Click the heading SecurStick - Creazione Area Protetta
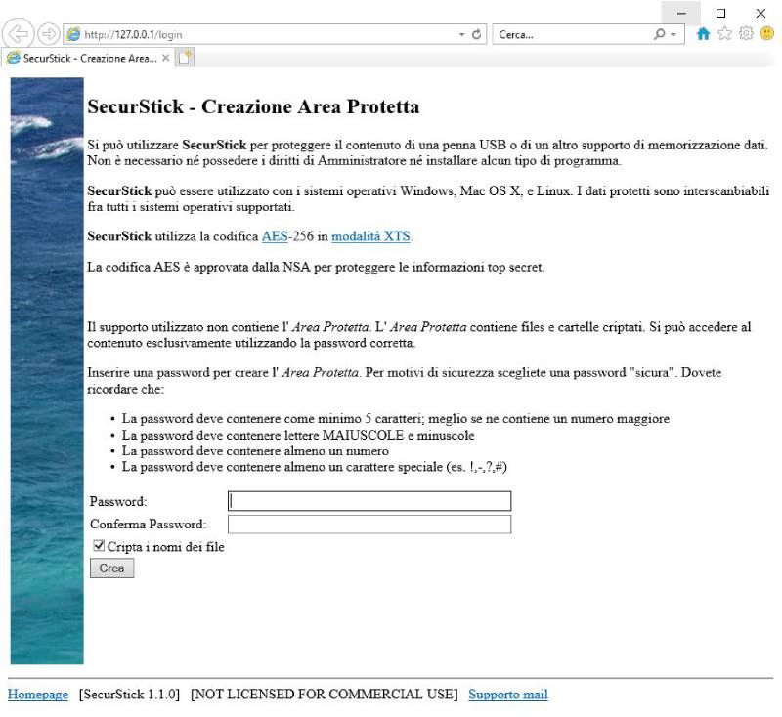 [x=253, y=106]
